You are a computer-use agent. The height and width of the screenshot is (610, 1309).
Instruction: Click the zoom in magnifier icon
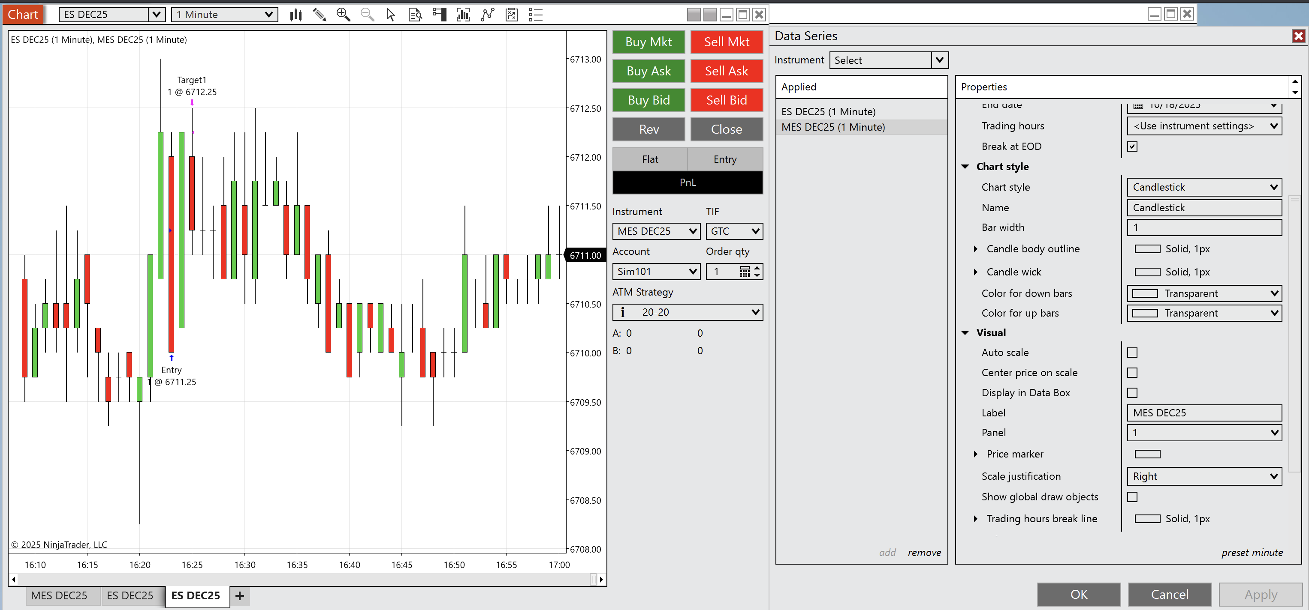tap(344, 15)
